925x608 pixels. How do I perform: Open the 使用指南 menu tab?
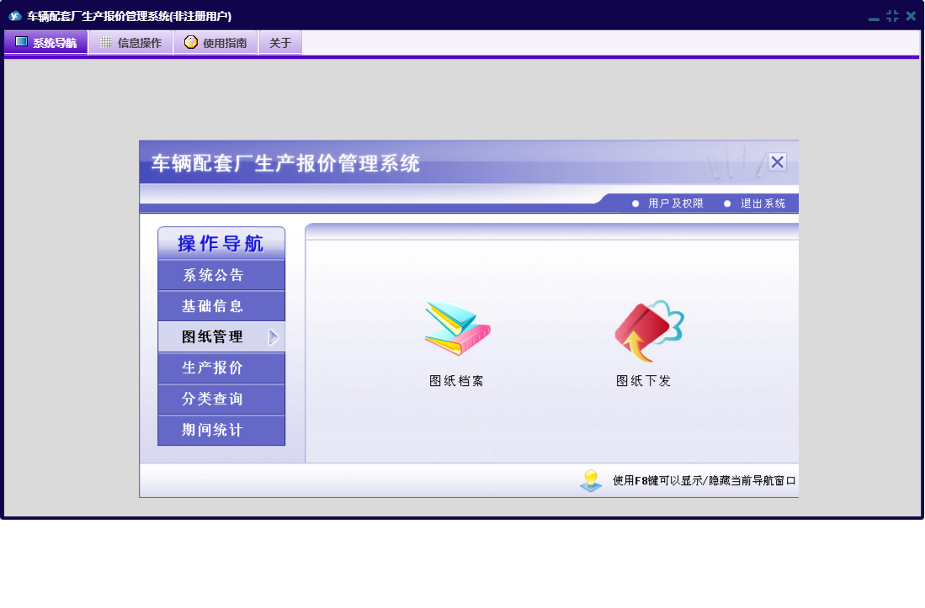pos(216,42)
